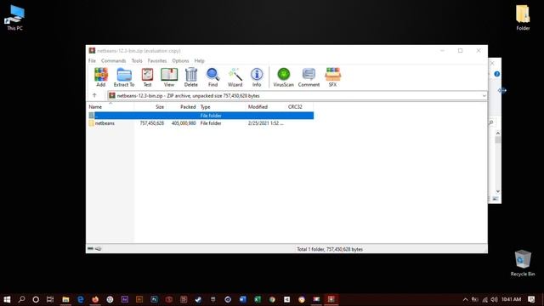Launch Firefox from taskbar
The width and height of the screenshot is (544, 306).
(95, 299)
